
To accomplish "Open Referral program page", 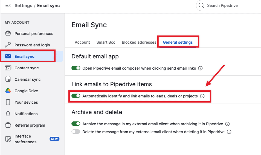I will (30, 125).
